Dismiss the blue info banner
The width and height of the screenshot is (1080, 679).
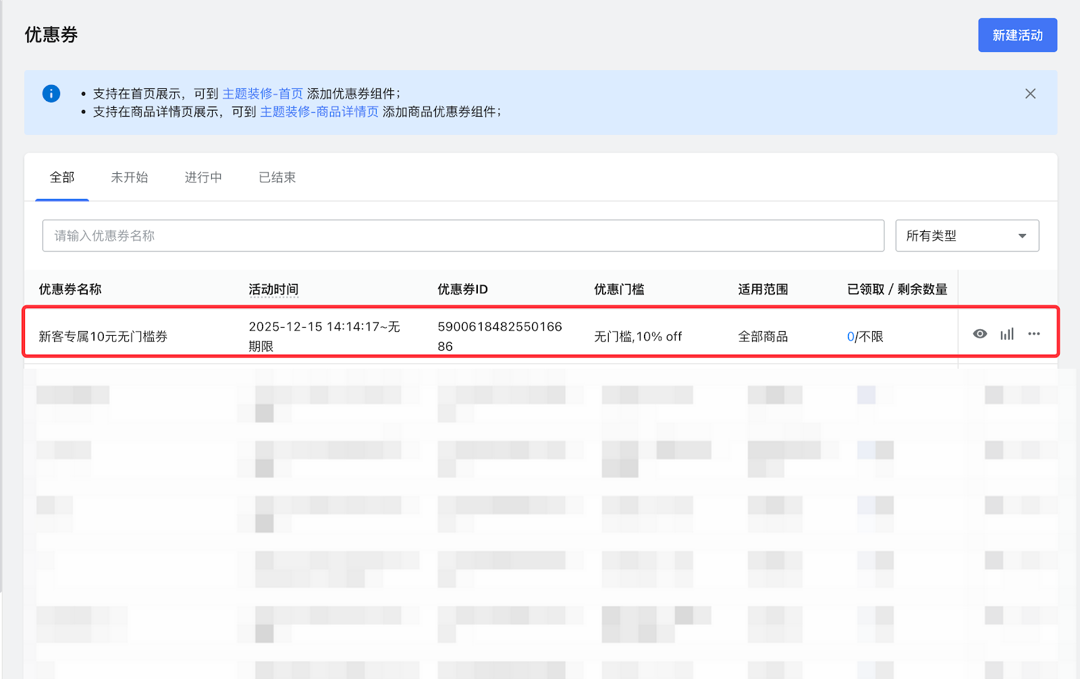[1030, 94]
